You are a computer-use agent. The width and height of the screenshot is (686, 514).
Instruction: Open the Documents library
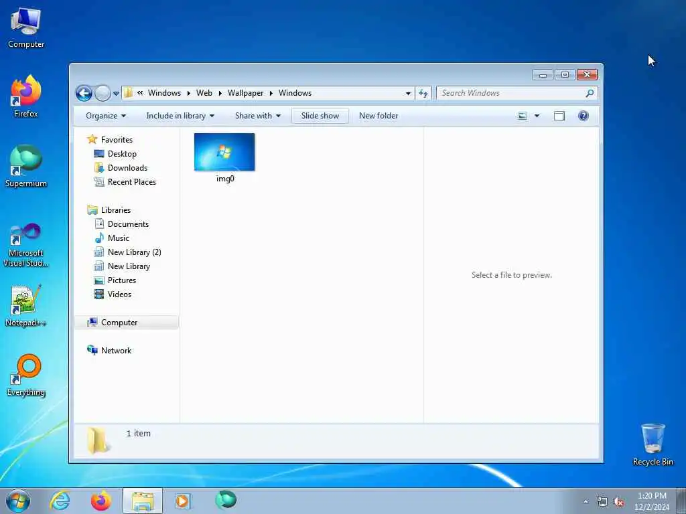tap(128, 224)
